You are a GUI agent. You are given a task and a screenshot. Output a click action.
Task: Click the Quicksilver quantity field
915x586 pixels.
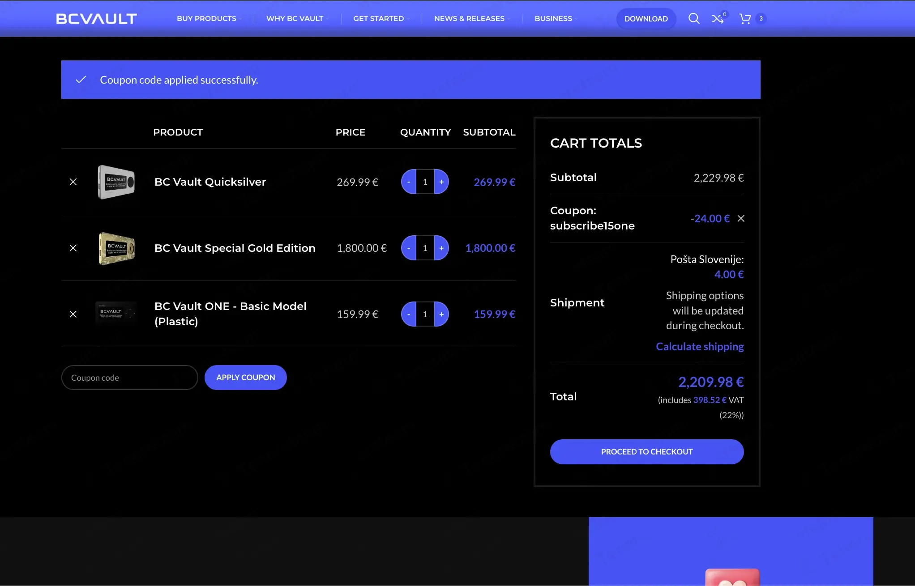[x=425, y=182]
